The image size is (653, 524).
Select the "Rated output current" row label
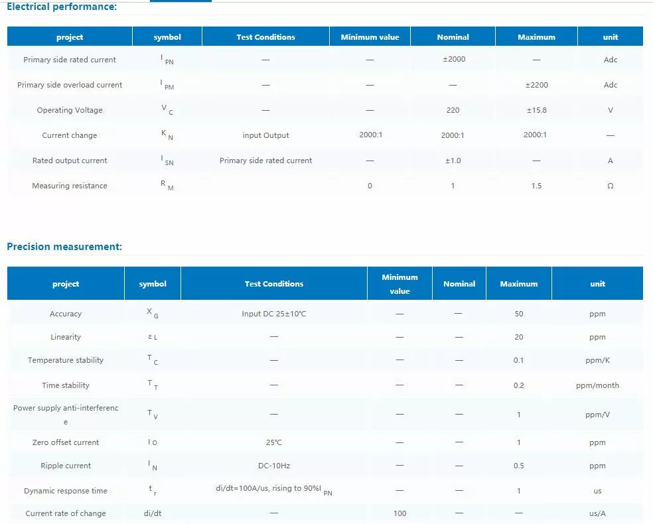[x=70, y=161]
